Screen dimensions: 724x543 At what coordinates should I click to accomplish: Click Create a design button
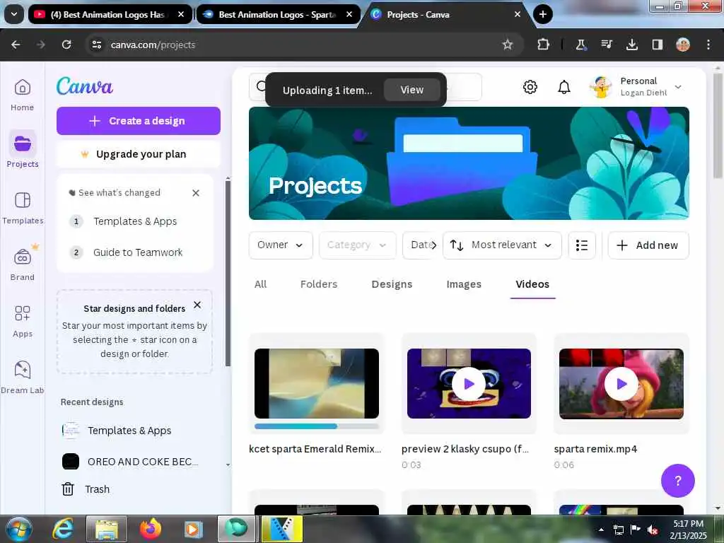pyautogui.click(x=139, y=121)
